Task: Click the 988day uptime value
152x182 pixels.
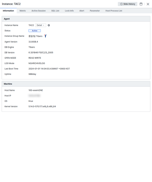Action: pos(32,74)
